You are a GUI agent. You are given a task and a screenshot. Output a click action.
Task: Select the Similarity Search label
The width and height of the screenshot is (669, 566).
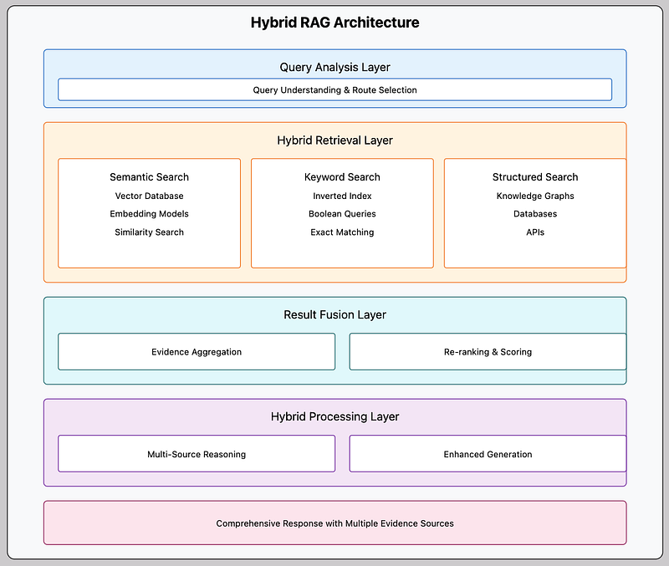(x=149, y=232)
